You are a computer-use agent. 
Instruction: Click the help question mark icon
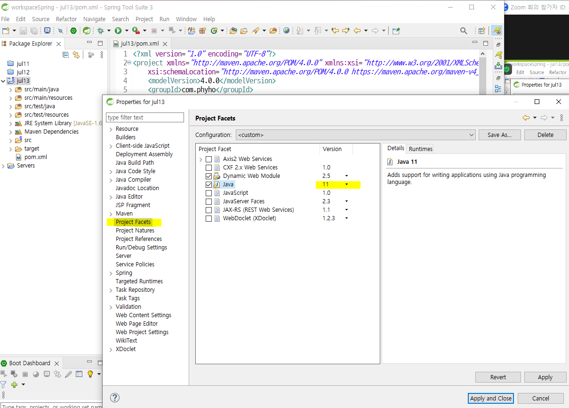tap(114, 398)
